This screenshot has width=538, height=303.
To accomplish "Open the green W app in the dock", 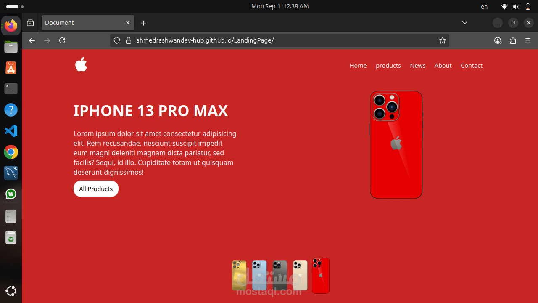I will tap(11, 194).
